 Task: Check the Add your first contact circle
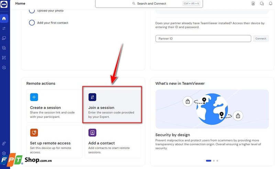point(32,23)
